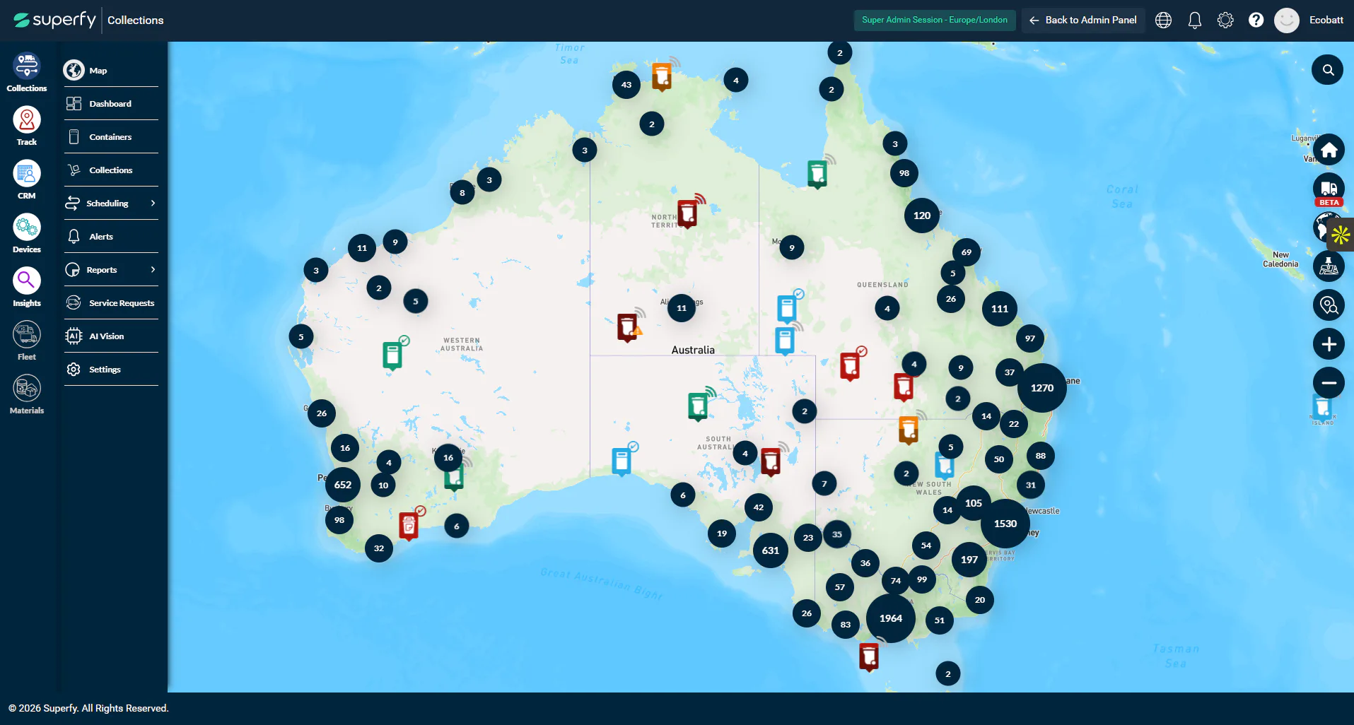This screenshot has height=725, width=1354.
Task: Select the red container marker in Tasmania
Action: 869,656
